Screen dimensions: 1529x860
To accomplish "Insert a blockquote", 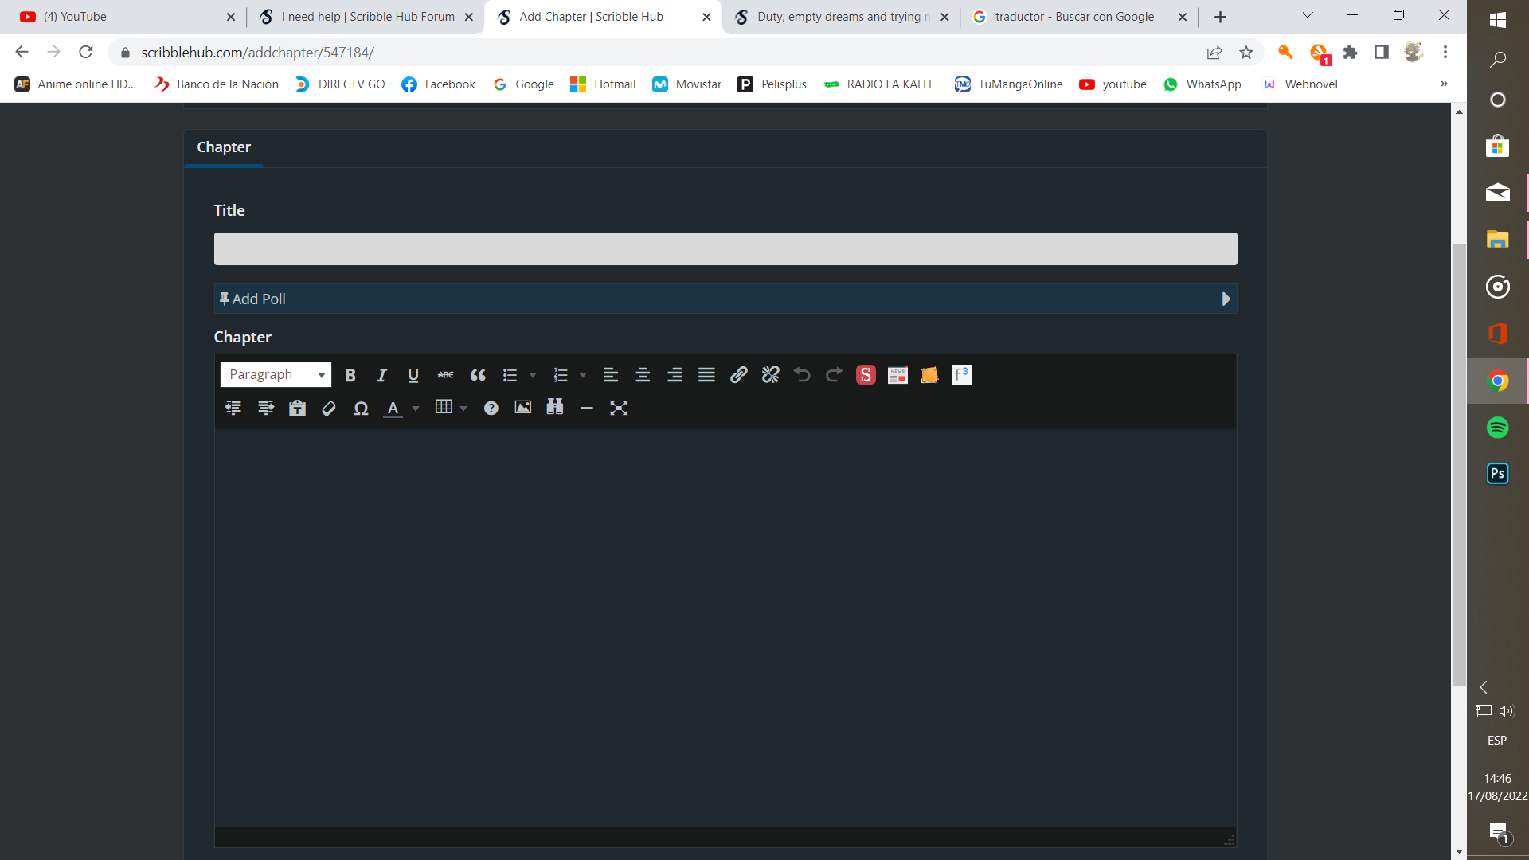I will (478, 375).
